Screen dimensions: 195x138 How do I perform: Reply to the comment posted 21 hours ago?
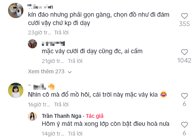pos(75,61)
